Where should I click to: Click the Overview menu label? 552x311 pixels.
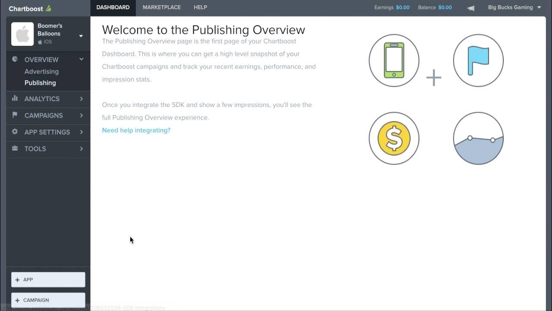tap(41, 60)
